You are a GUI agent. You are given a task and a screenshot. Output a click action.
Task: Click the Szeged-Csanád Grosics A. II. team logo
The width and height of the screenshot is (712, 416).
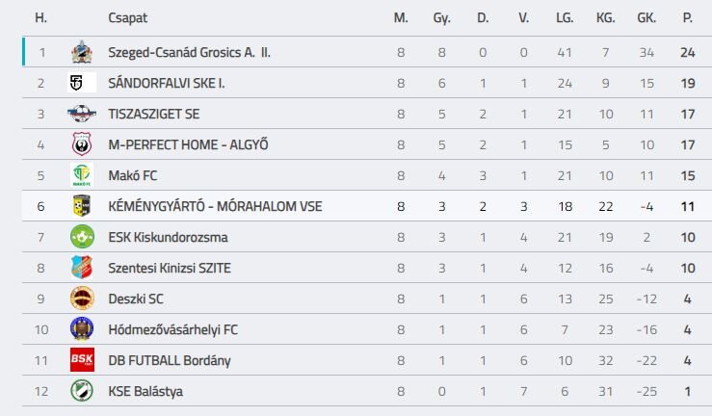82,52
